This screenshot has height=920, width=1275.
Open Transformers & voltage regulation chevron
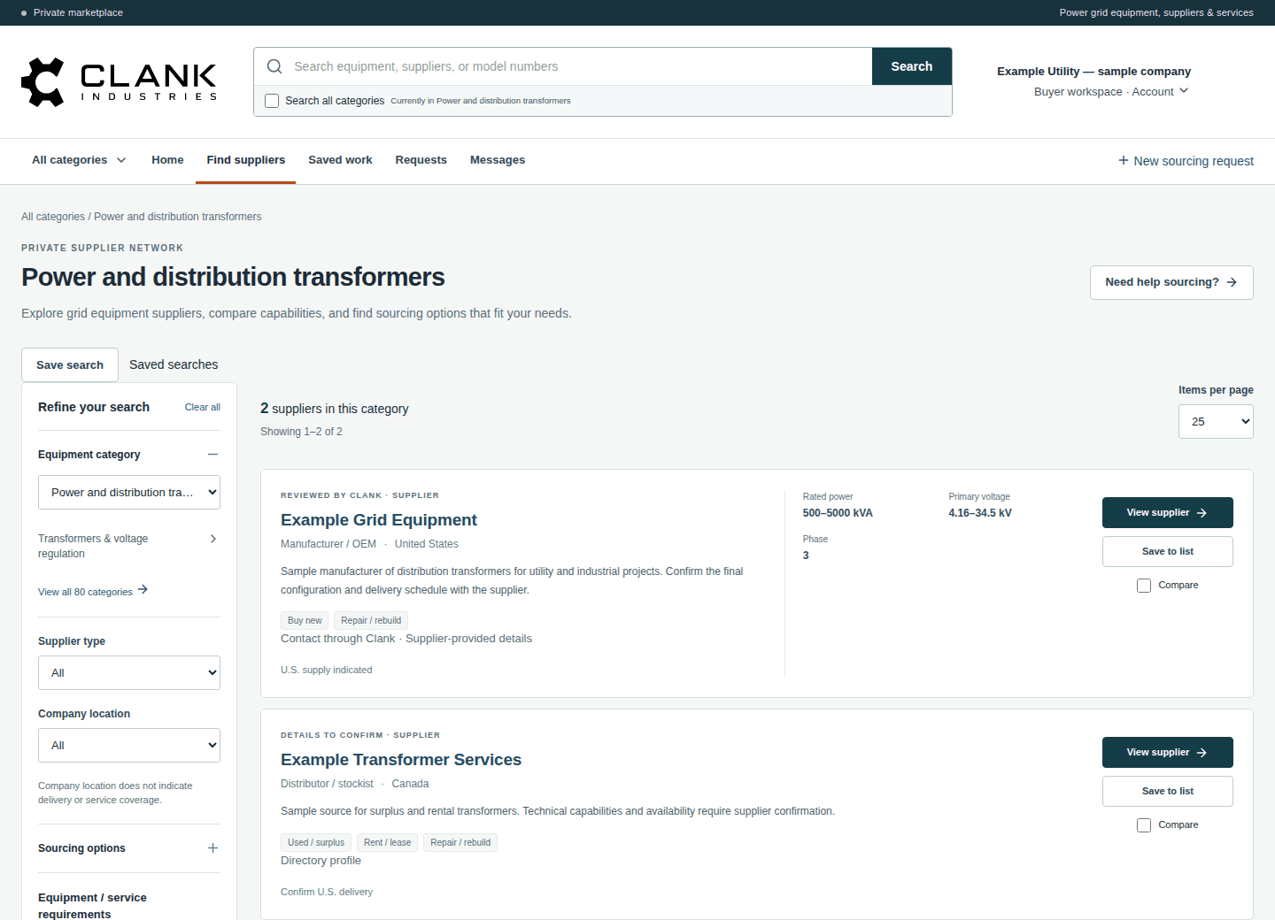pyautogui.click(x=213, y=539)
